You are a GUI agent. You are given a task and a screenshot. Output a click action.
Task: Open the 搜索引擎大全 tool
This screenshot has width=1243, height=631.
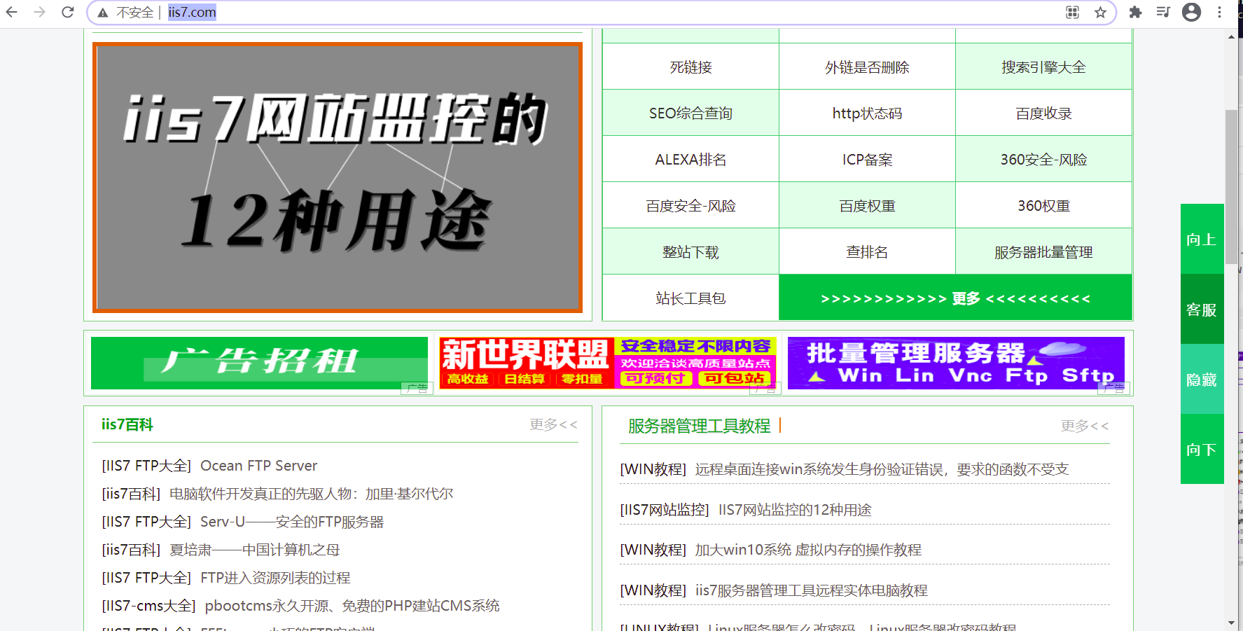1043,67
